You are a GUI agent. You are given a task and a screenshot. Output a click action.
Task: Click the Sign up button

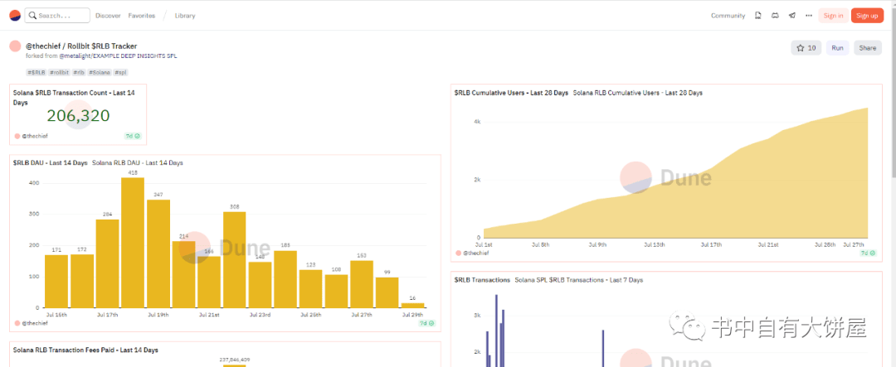click(x=867, y=16)
